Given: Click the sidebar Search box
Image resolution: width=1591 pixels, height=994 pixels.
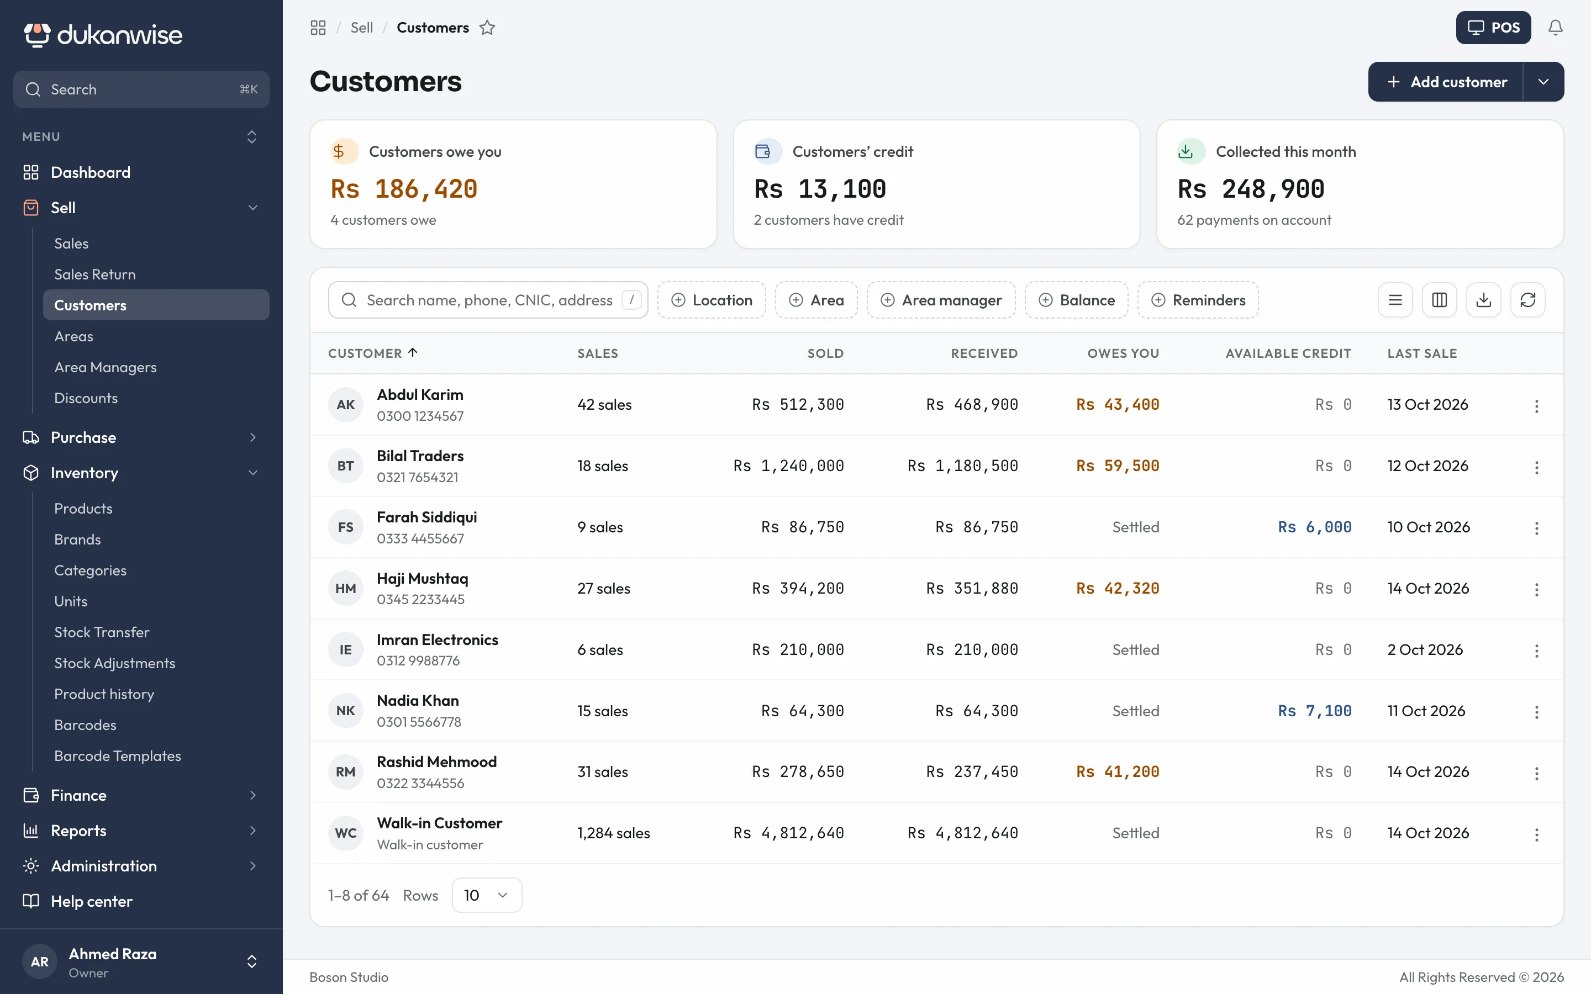Looking at the screenshot, I should (141, 89).
